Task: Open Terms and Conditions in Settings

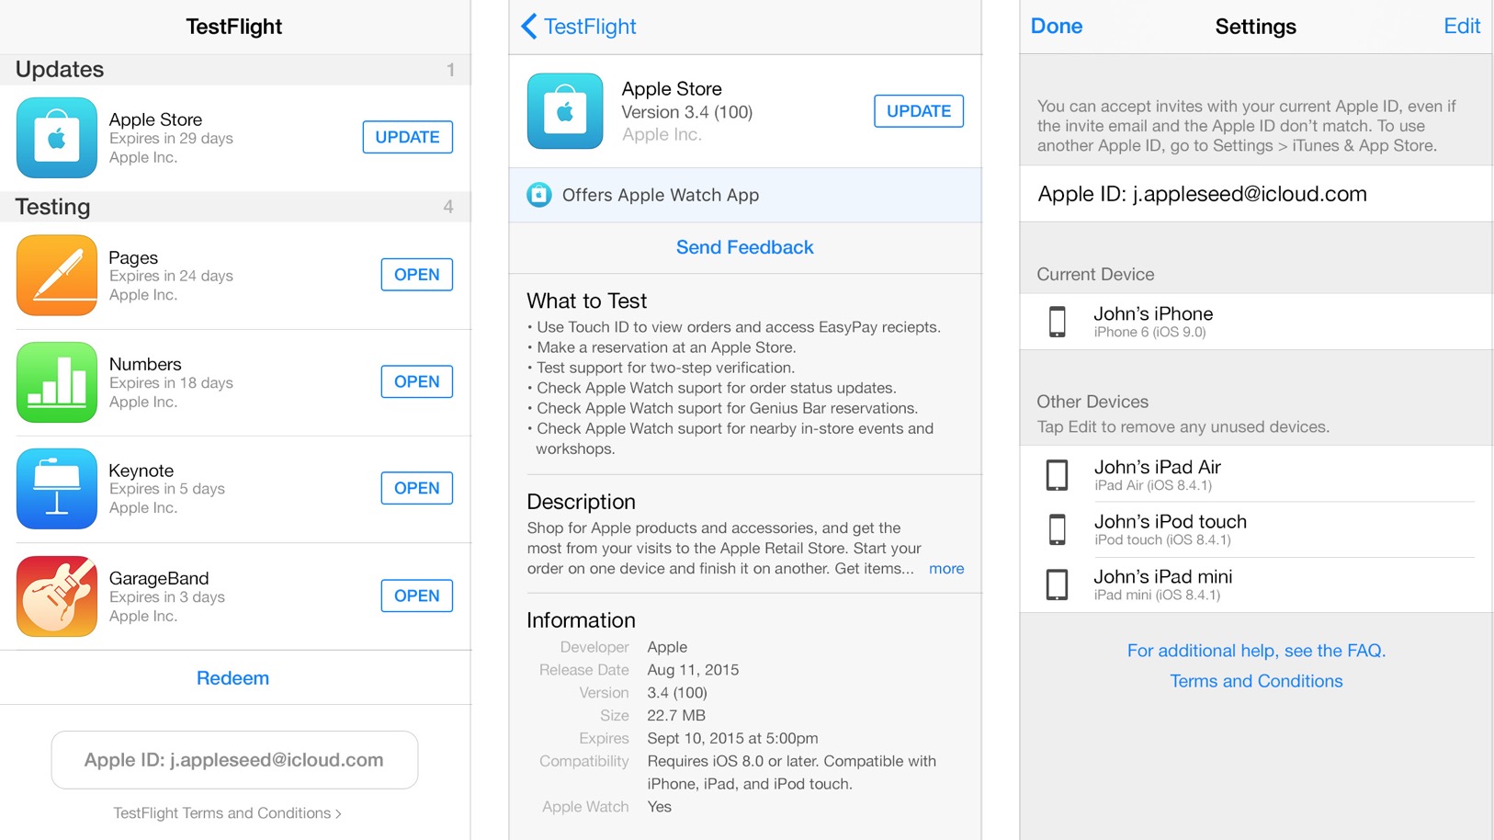Action: 1256,681
